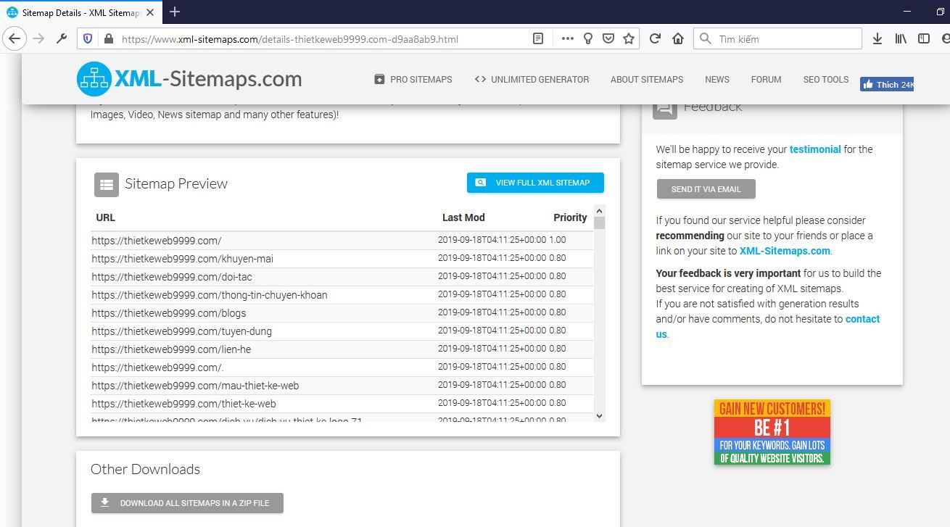
Task: Open ABOUT SITEMAPS menu item
Action: point(647,80)
